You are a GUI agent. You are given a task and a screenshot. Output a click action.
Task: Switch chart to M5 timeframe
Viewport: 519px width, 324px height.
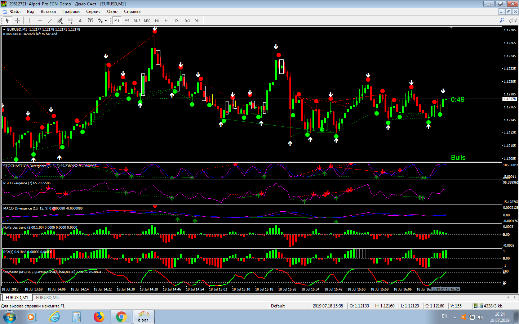[x=127, y=21]
